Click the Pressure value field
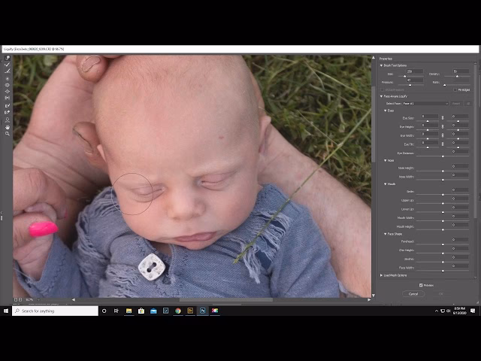The image size is (481, 361). pyautogui.click(x=414, y=80)
